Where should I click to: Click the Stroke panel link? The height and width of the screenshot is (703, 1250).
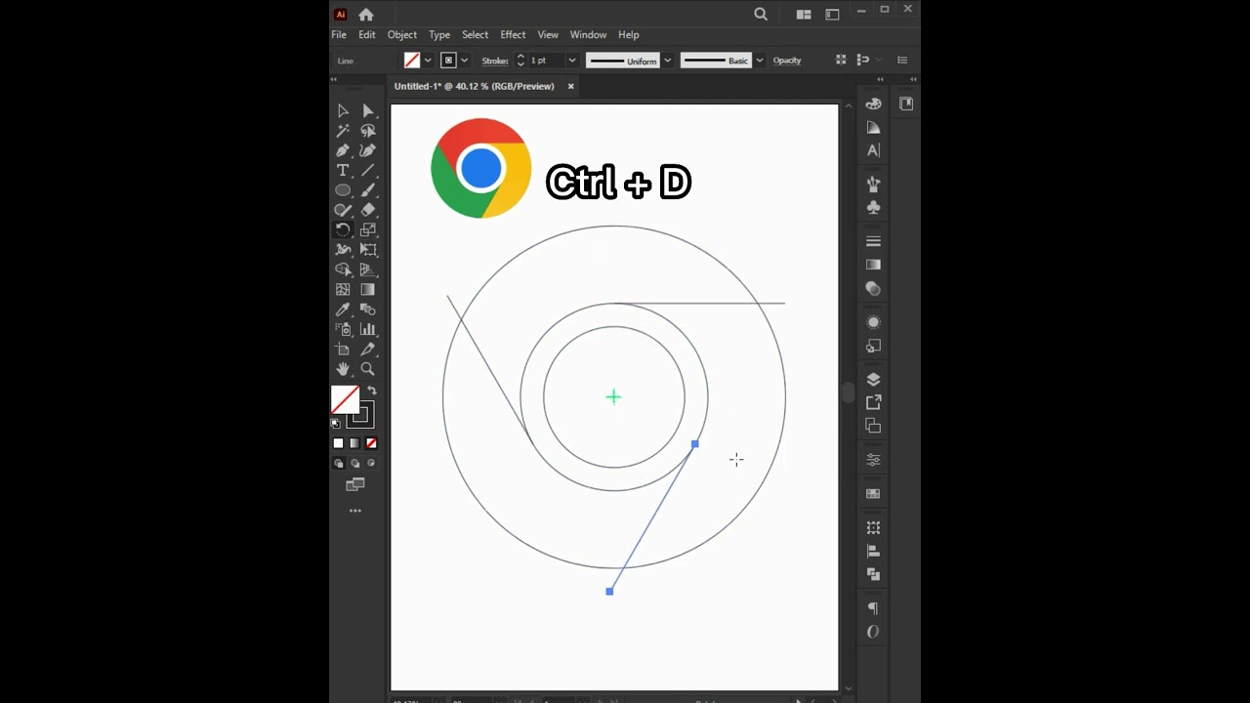pos(495,61)
